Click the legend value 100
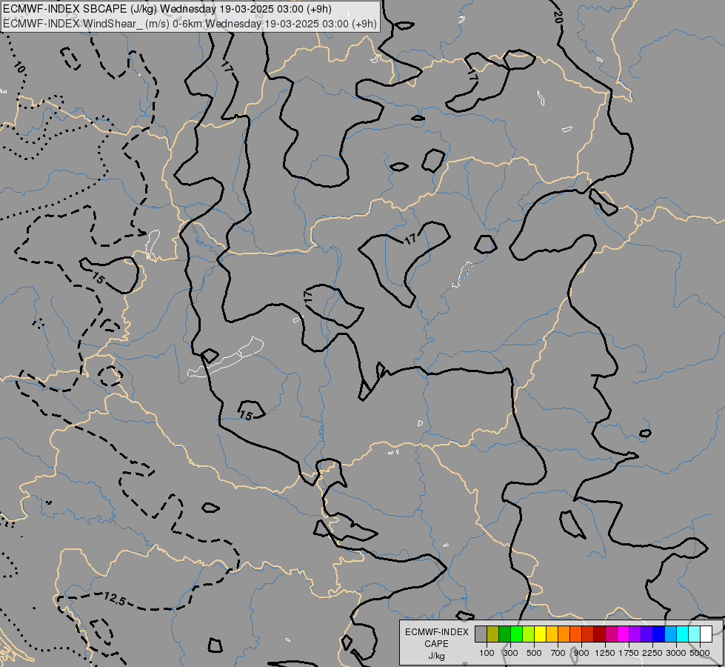This screenshot has height=667, width=725. [x=487, y=653]
